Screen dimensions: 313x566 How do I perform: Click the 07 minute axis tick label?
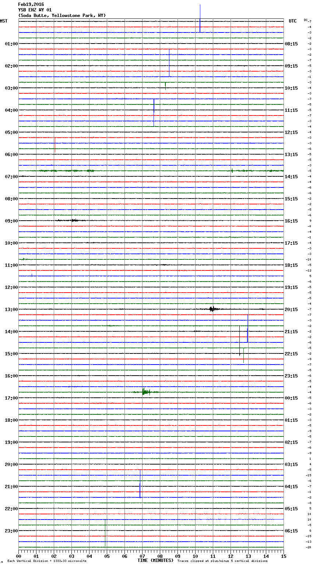tap(143, 556)
